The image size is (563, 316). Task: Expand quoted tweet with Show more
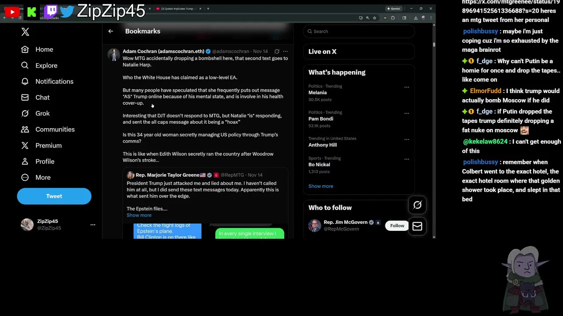click(139, 215)
